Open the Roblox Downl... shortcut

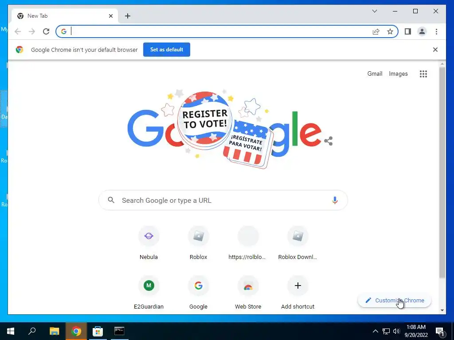pyautogui.click(x=297, y=243)
